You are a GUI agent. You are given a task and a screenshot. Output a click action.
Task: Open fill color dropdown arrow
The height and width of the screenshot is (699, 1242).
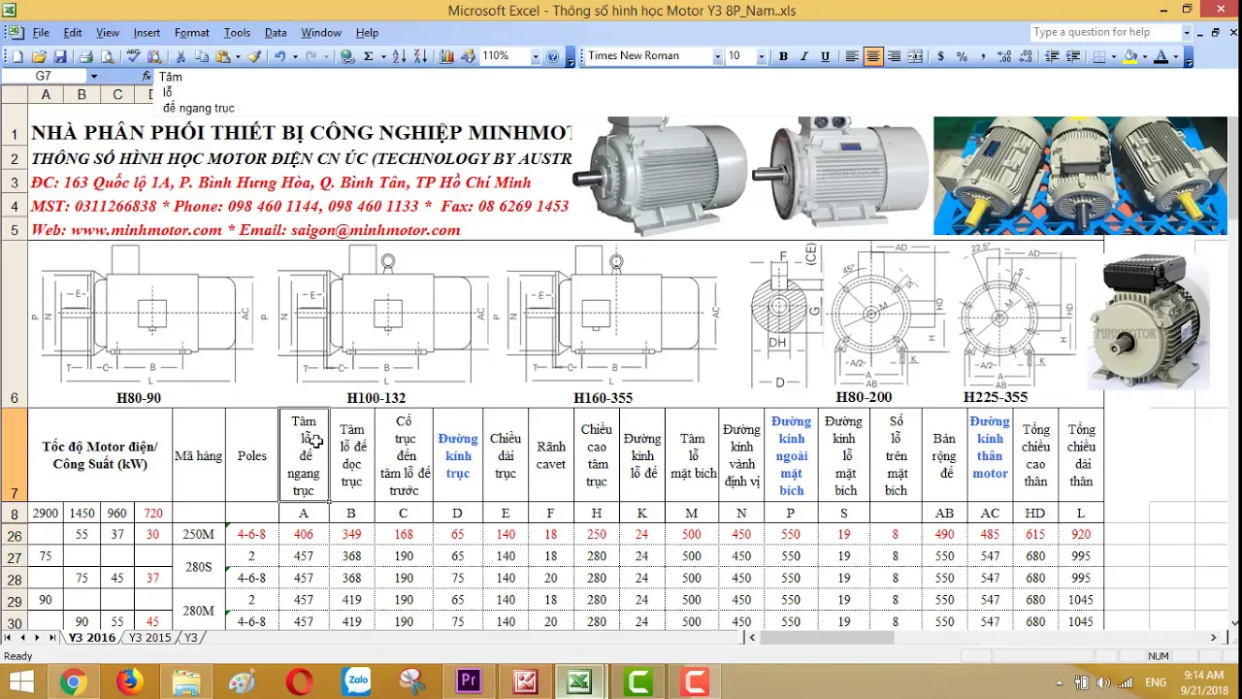pyautogui.click(x=1144, y=56)
